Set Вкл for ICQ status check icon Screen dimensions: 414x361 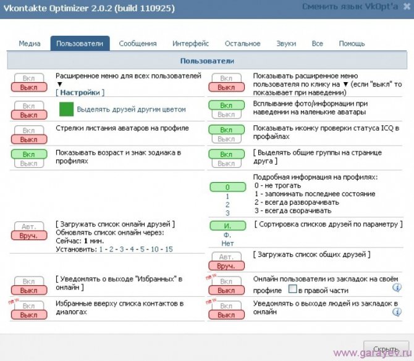226,130
